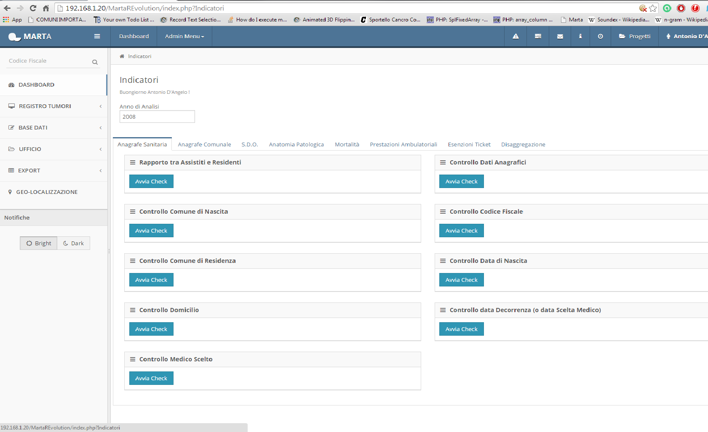This screenshot has width=708, height=432.
Task: Click the home breadcrumb icon above Indicatori
Action: pos(122,56)
